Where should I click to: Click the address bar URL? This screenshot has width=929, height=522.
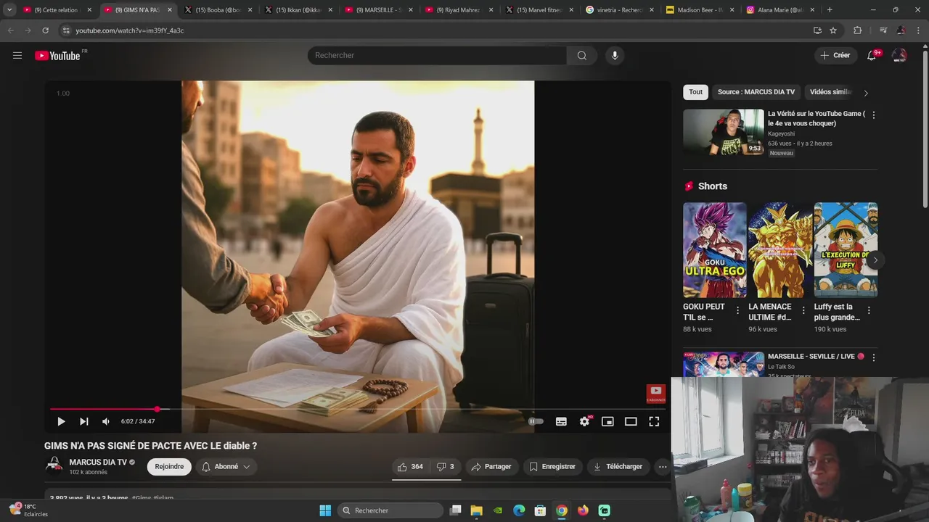[130, 30]
